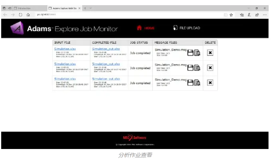Viewport: 271px width, 159px height.
Task: Click third row Simulation_Demo.msg text
Action: [170, 80]
